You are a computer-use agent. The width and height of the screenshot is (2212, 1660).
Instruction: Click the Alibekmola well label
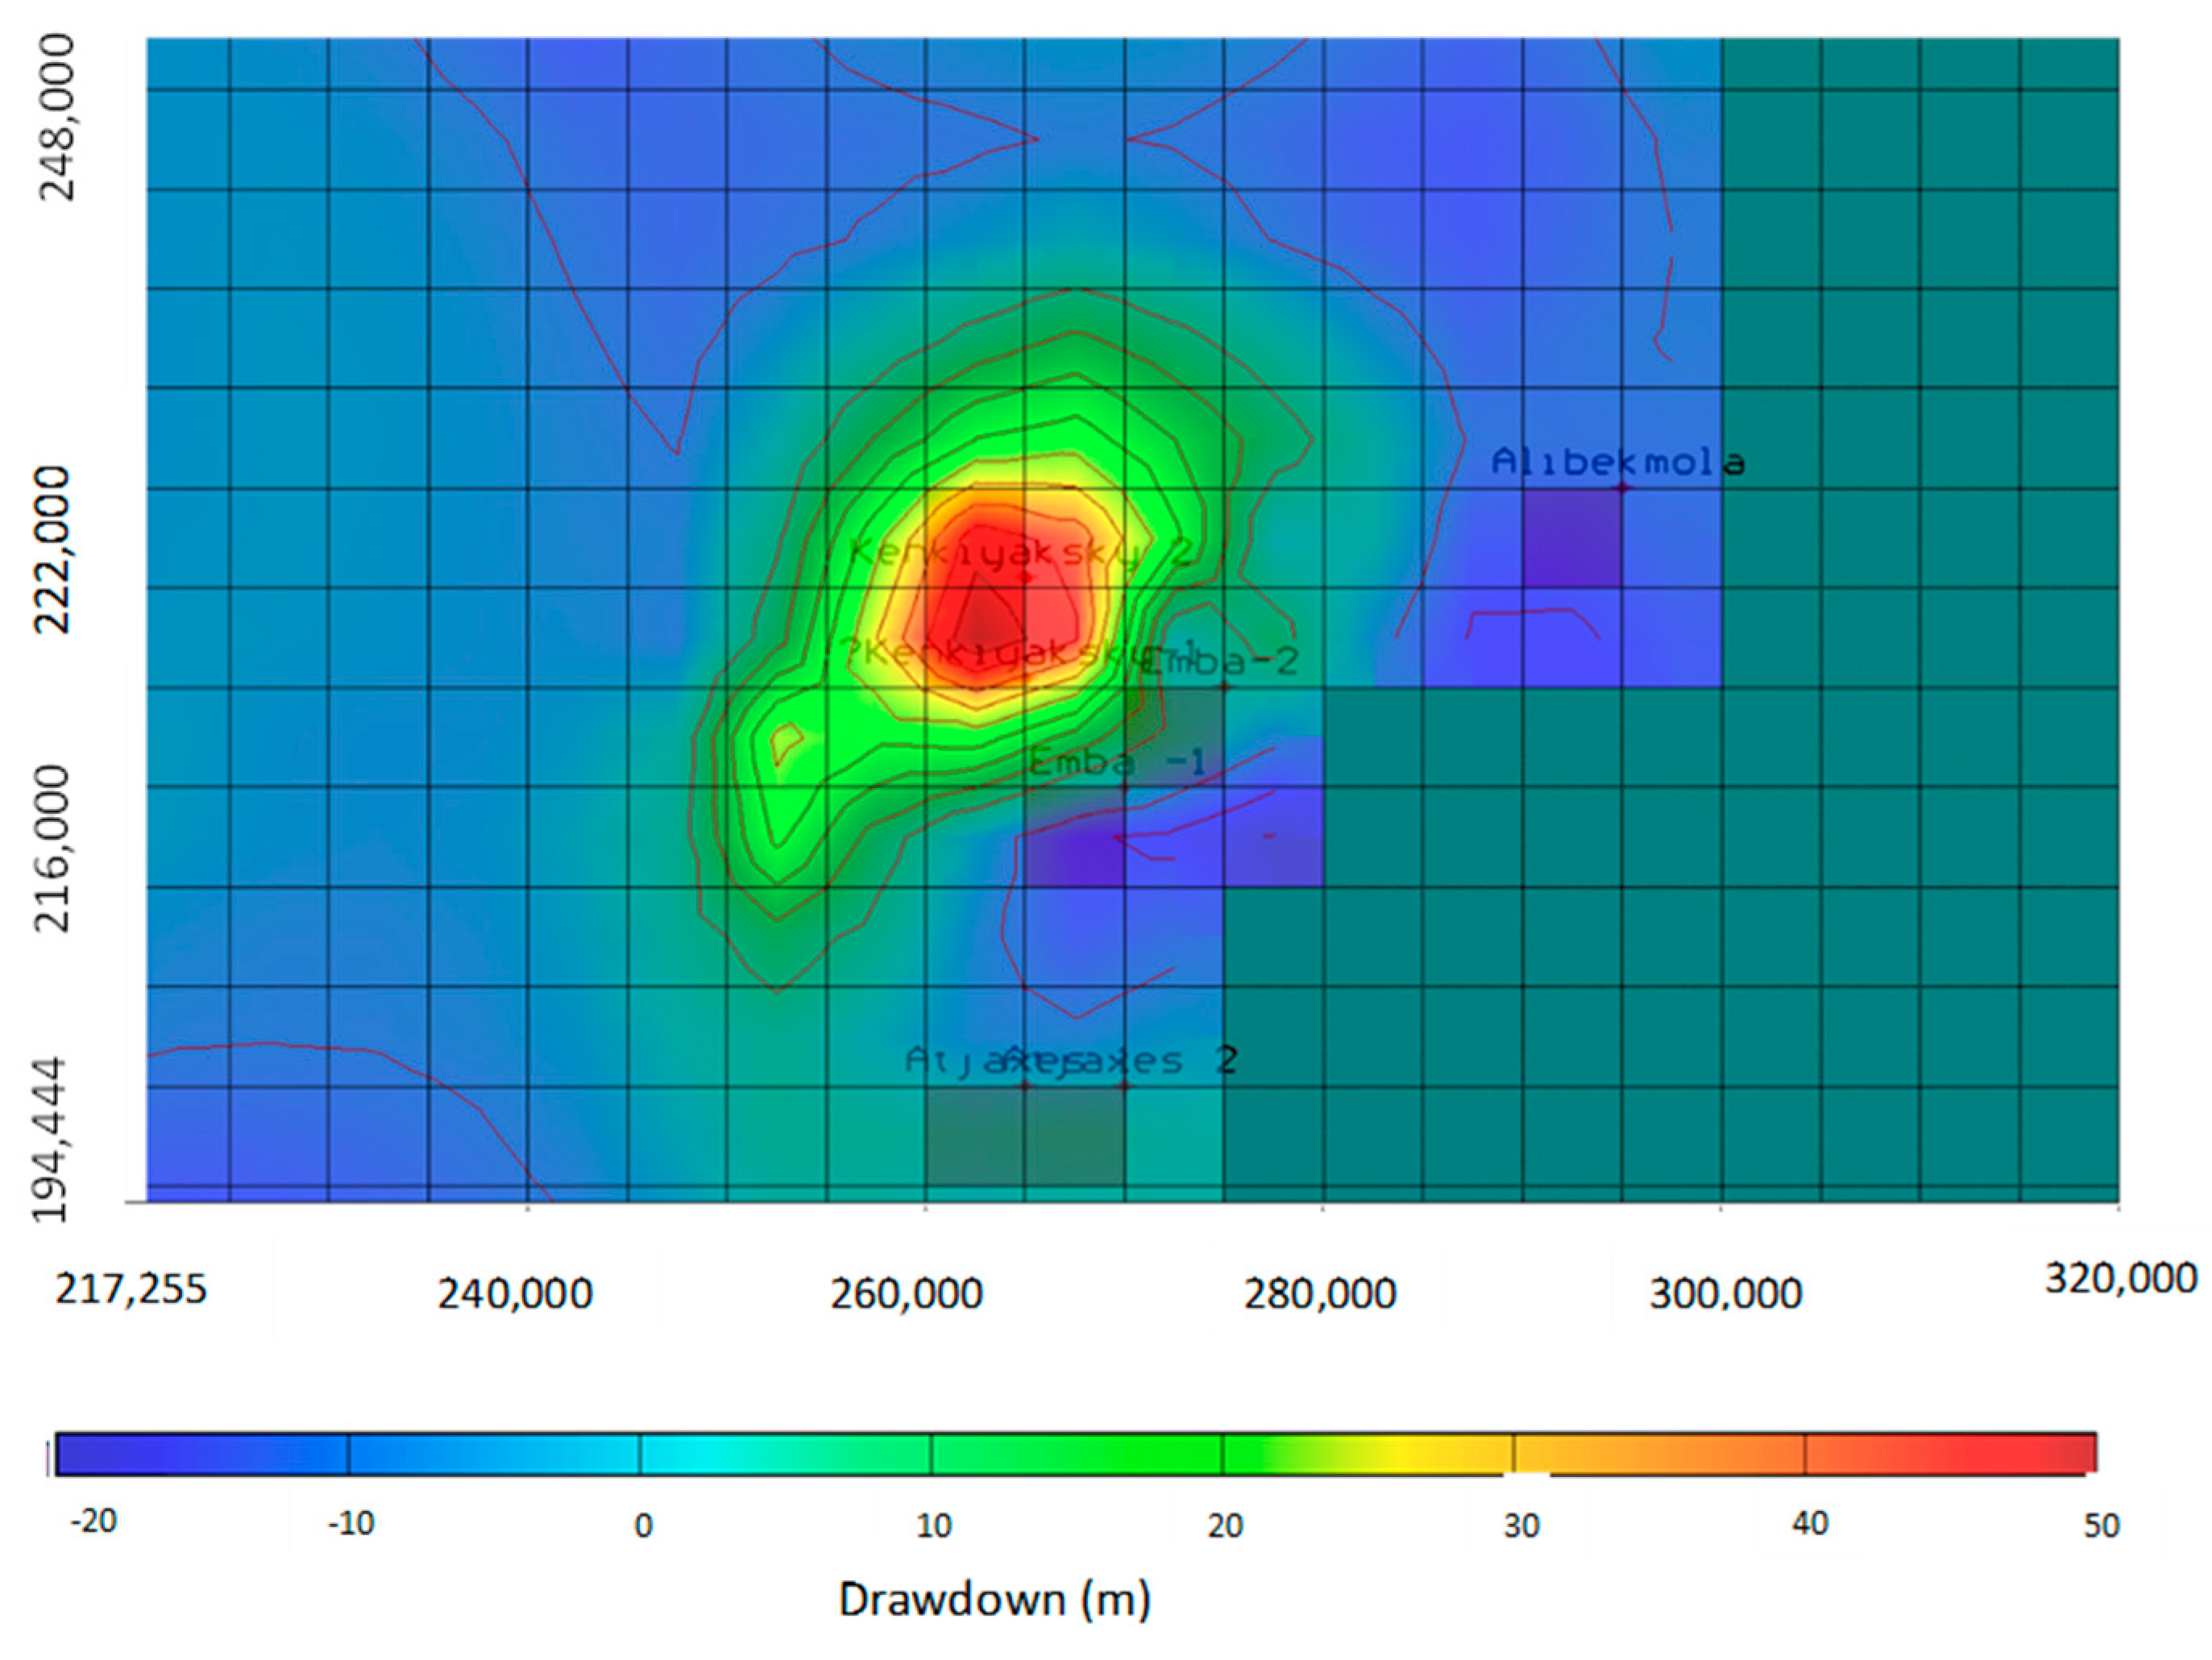(1618, 462)
